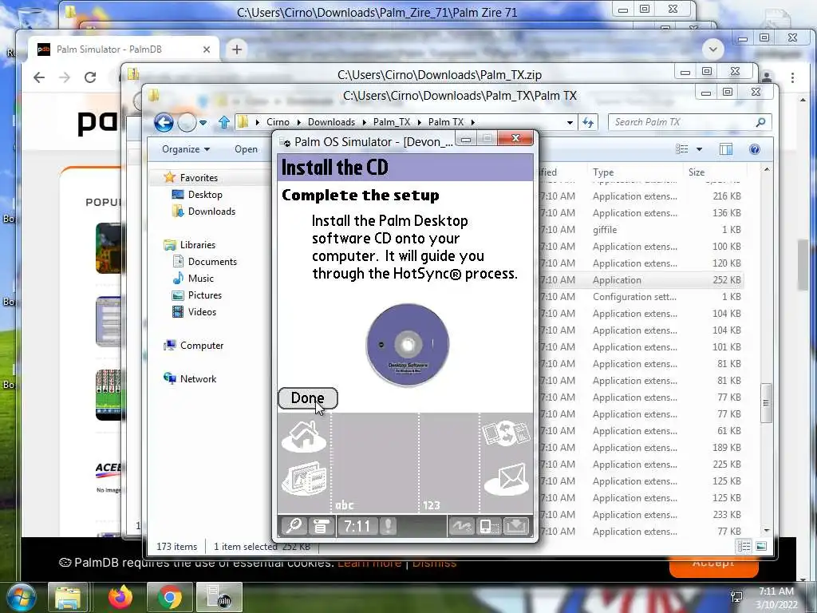Image resolution: width=817 pixels, height=613 pixels.
Task: Open Windows Start menu
Action: (x=21, y=597)
